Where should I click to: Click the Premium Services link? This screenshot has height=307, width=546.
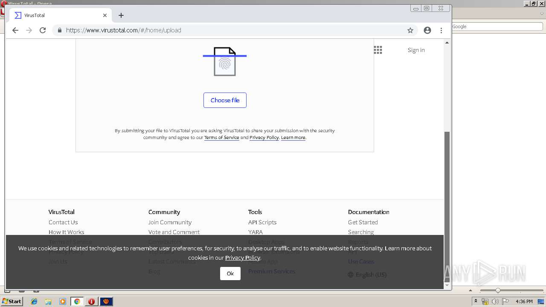coord(272,271)
